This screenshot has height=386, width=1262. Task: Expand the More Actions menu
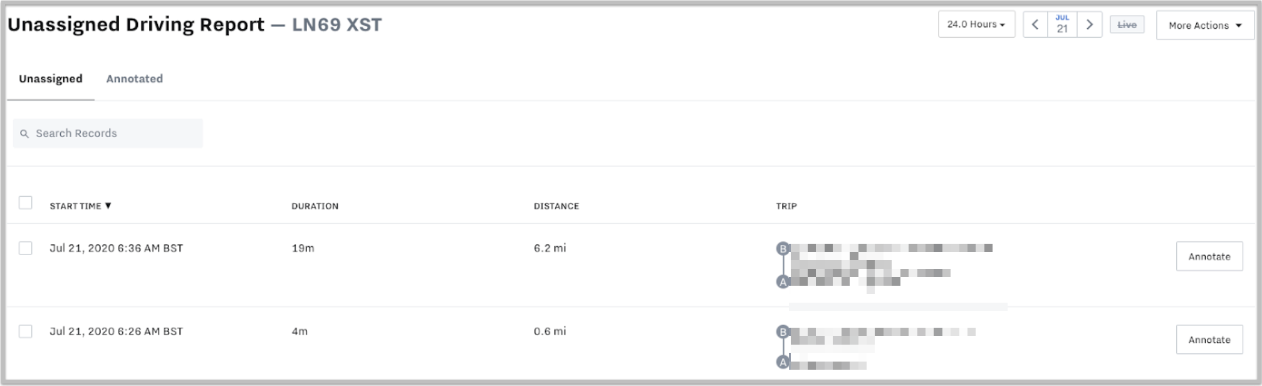coord(1205,26)
